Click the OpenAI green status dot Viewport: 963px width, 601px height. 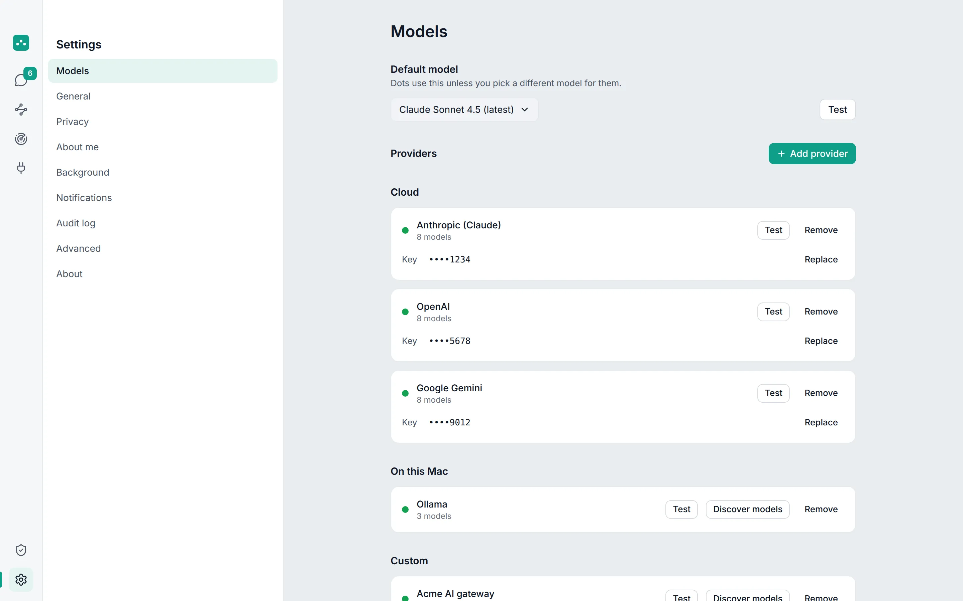point(405,312)
